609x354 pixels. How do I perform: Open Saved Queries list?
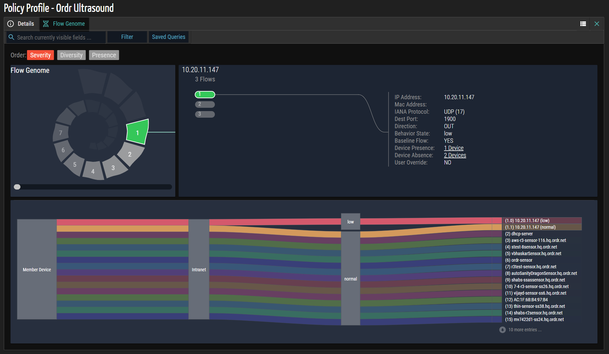(168, 37)
